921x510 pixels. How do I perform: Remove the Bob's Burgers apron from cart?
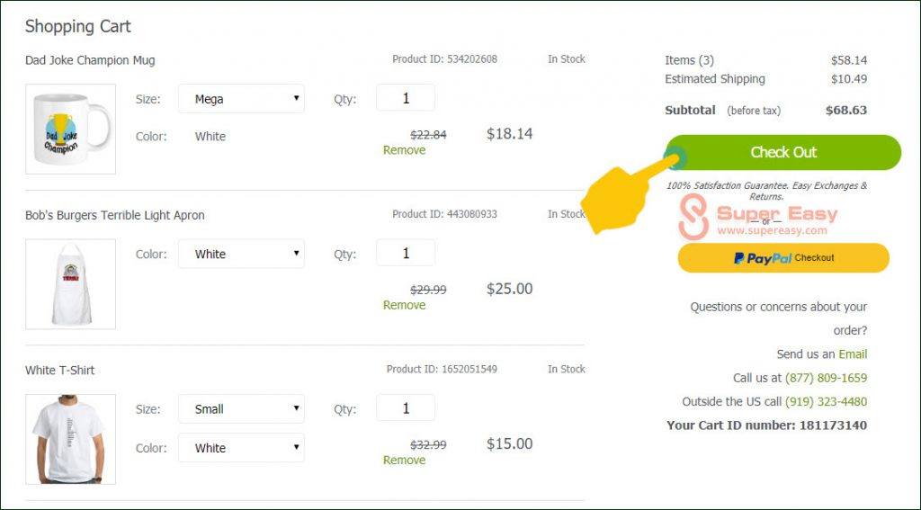tap(404, 305)
